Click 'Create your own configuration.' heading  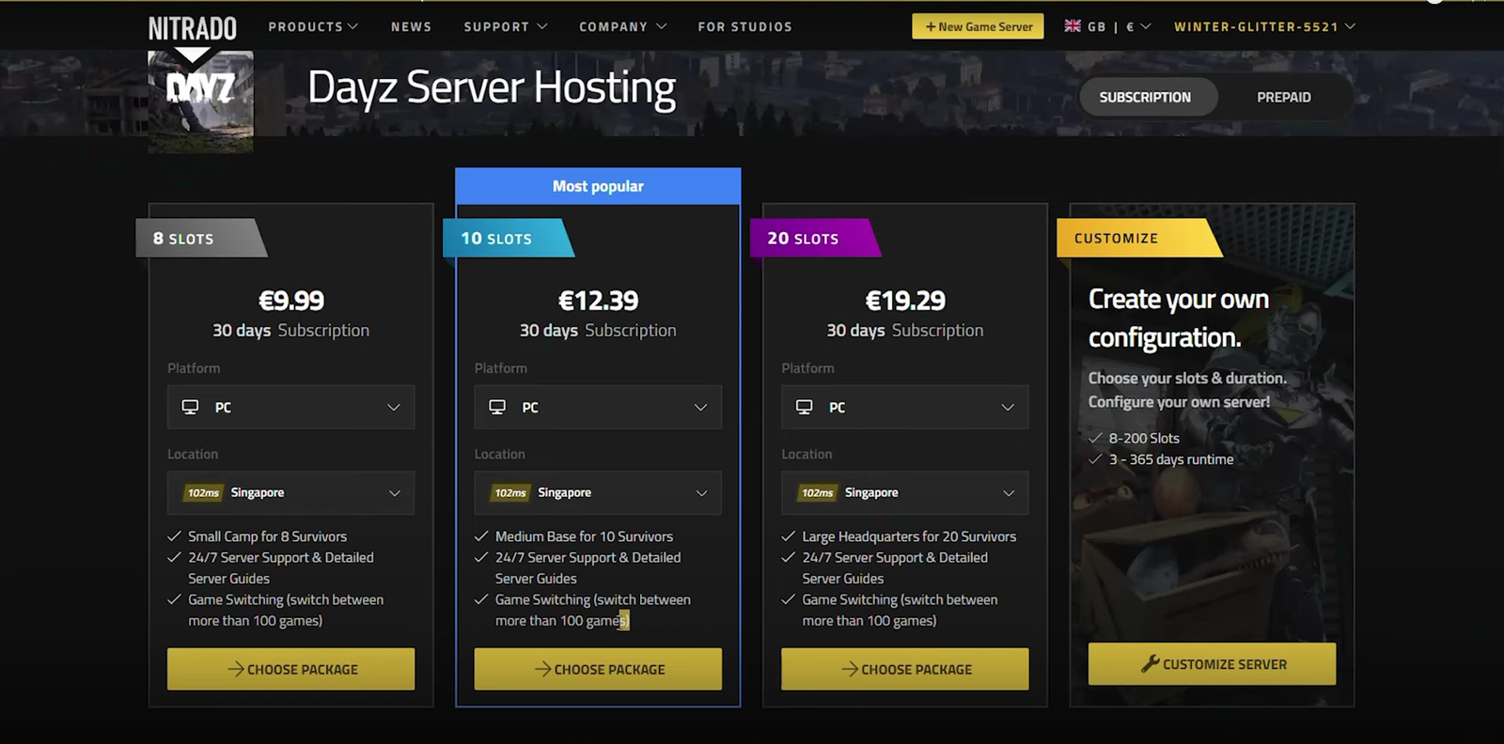[x=1179, y=318]
